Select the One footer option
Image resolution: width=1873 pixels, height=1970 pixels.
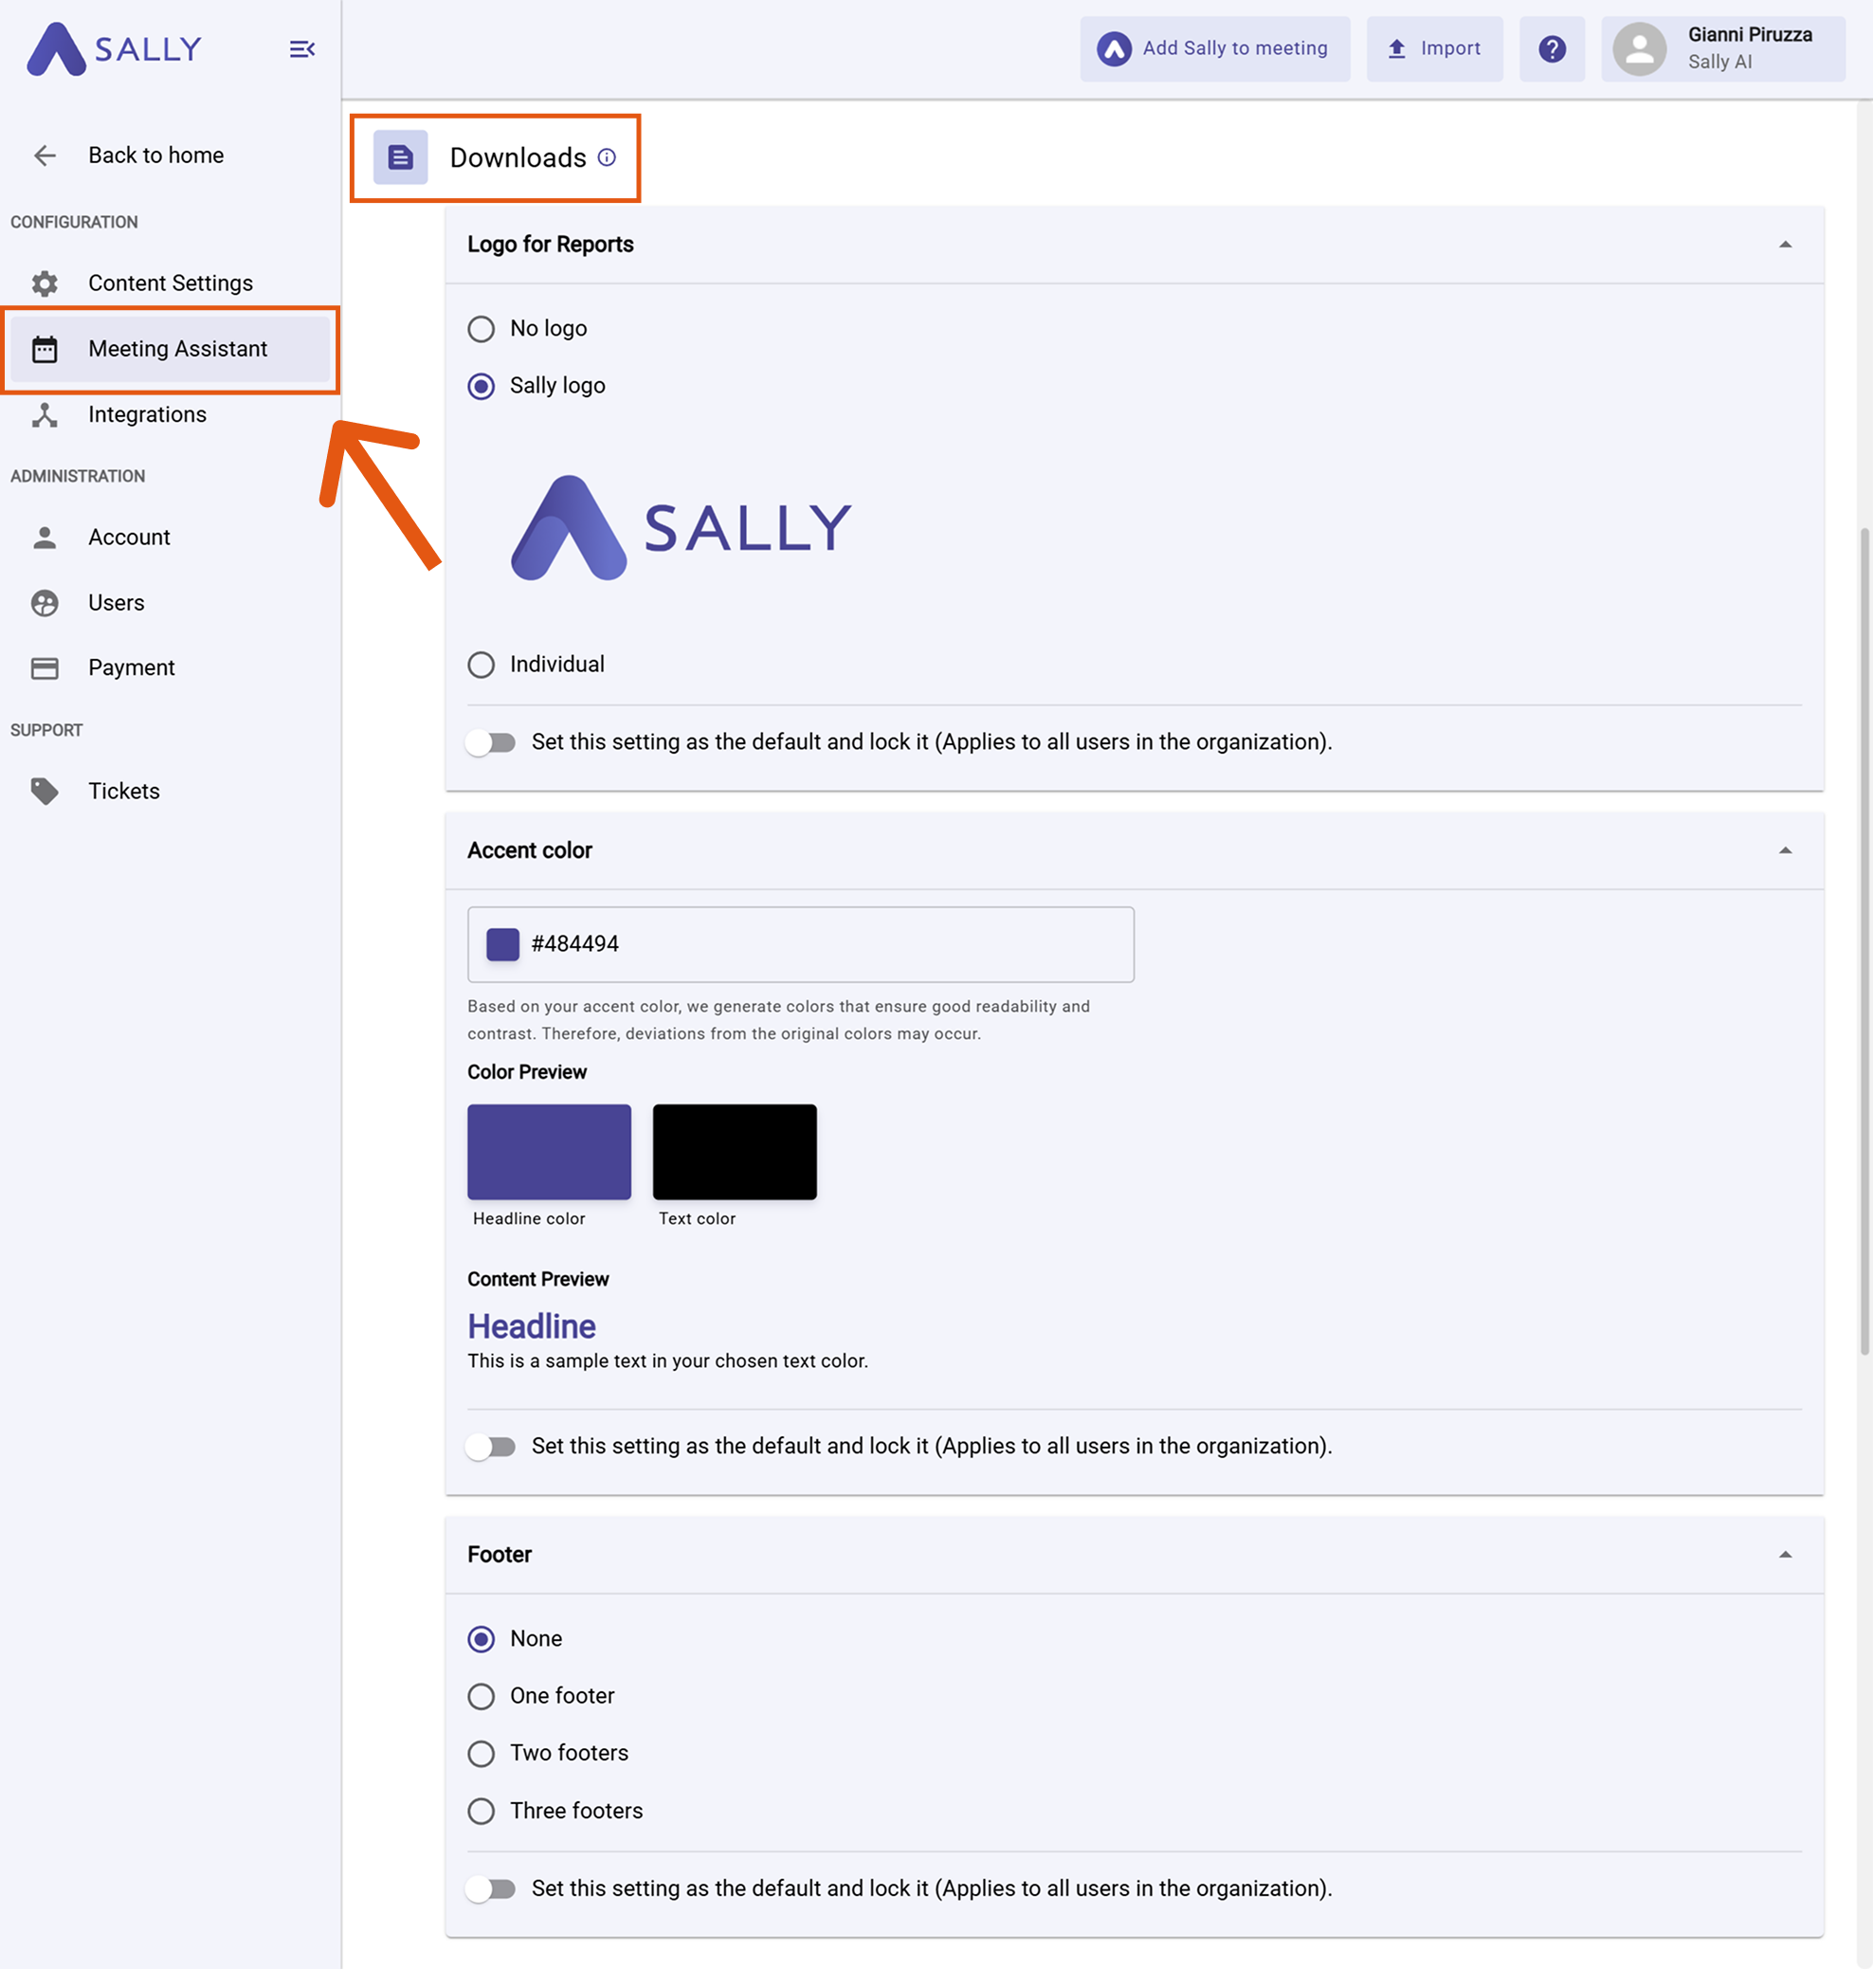tap(482, 1696)
